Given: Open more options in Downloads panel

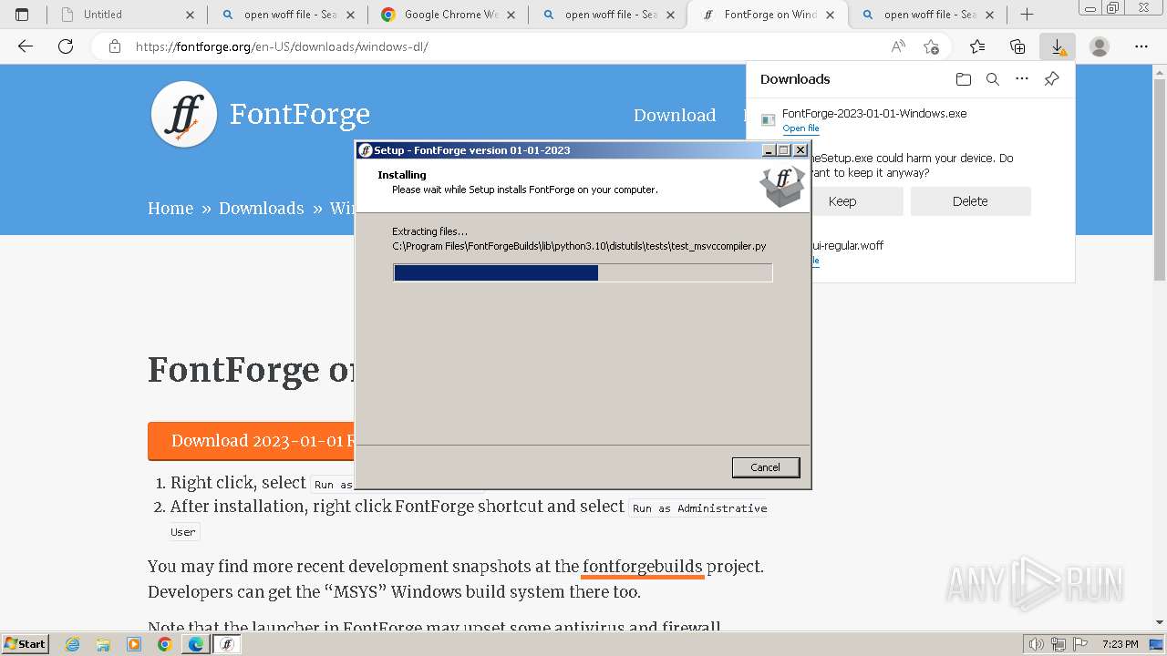Looking at the screenshot, I should tap(1022, 79).
